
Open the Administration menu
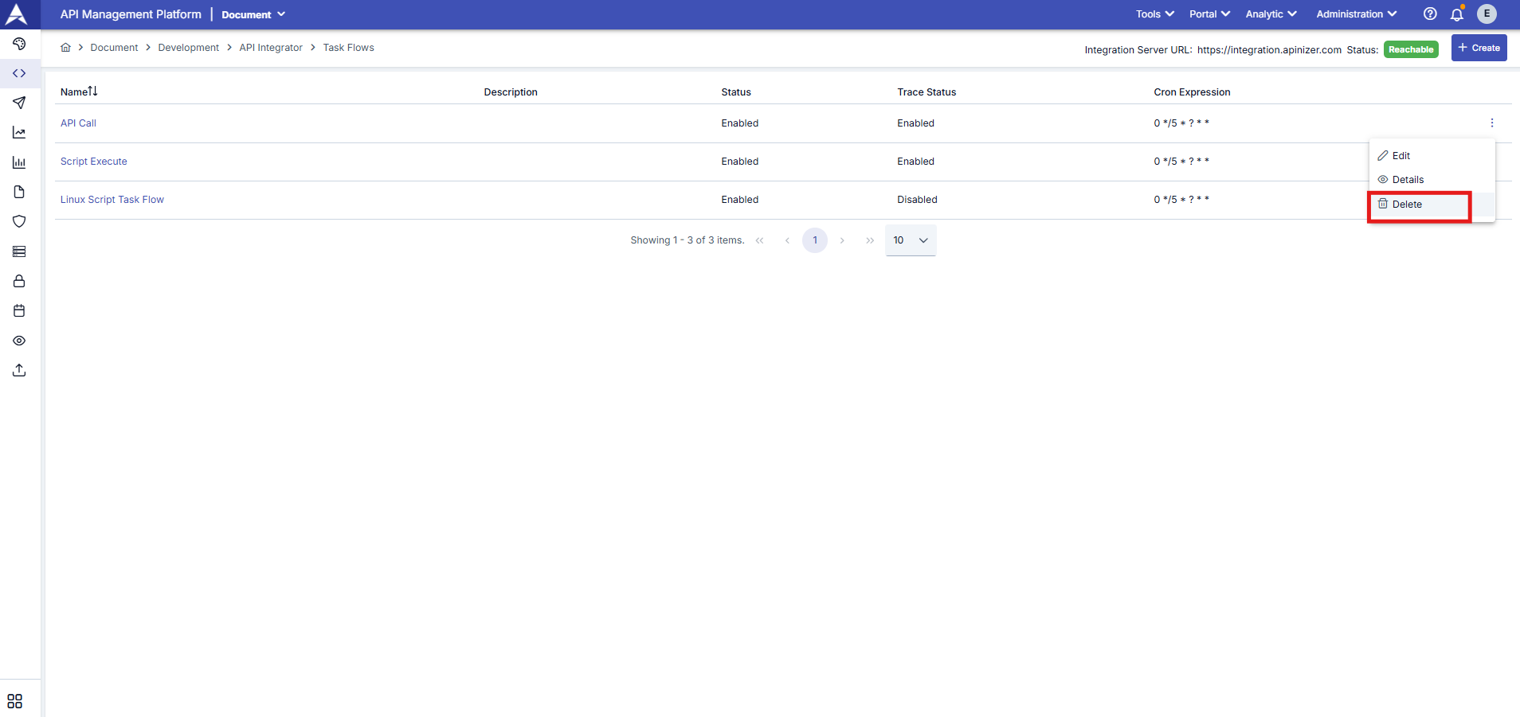[1356, 14]
